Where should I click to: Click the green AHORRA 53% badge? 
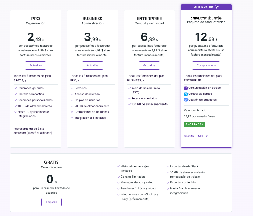pos(194,124)
